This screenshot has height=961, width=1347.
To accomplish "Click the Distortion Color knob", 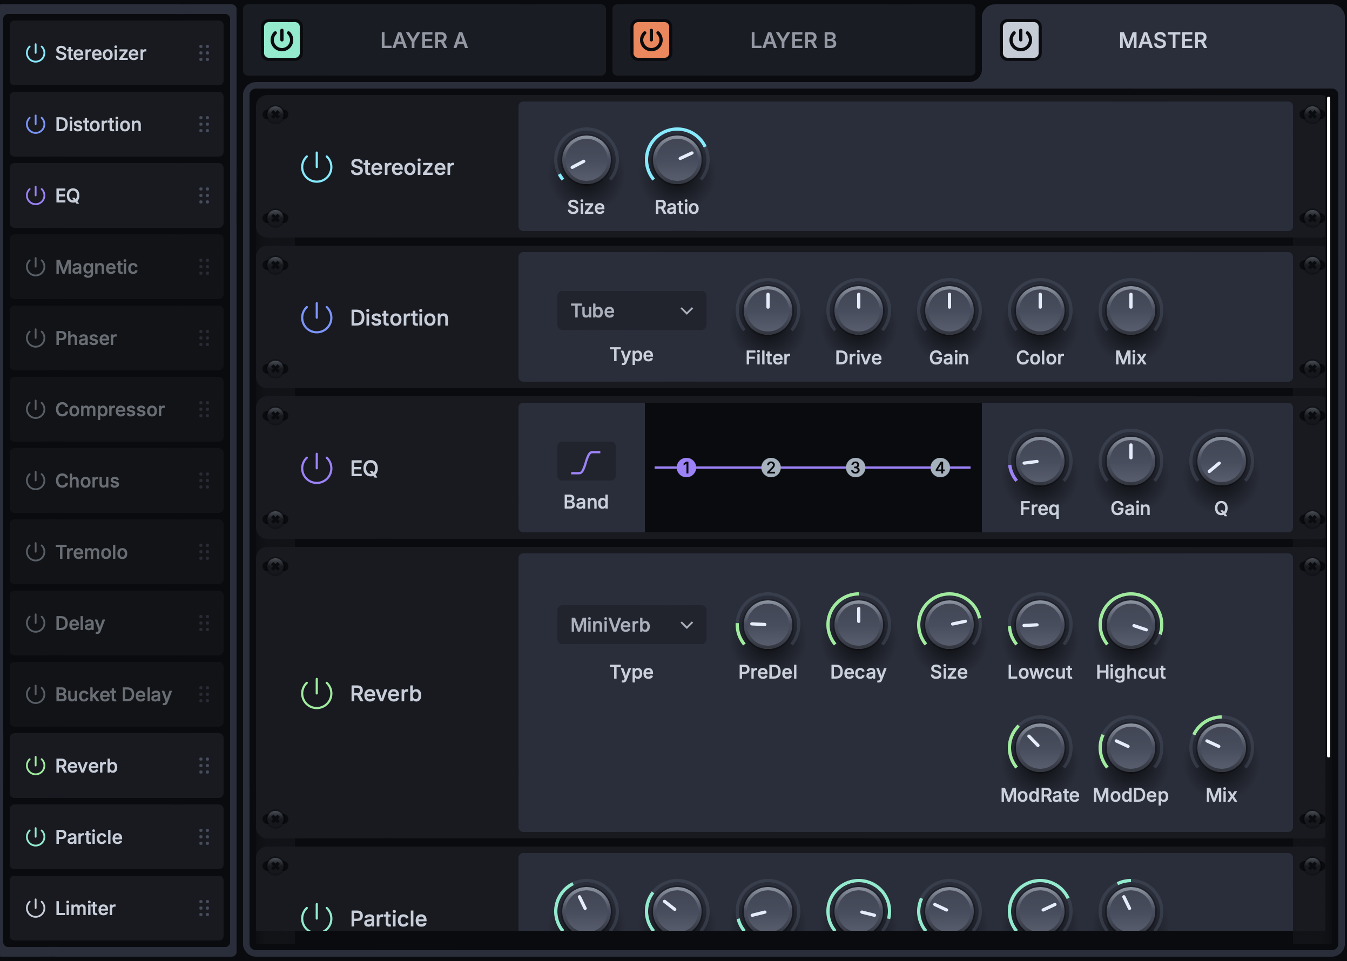I will 1040,310.
